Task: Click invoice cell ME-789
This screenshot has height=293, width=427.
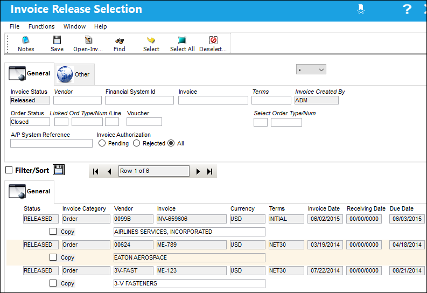Action: (x=192, y=245)
